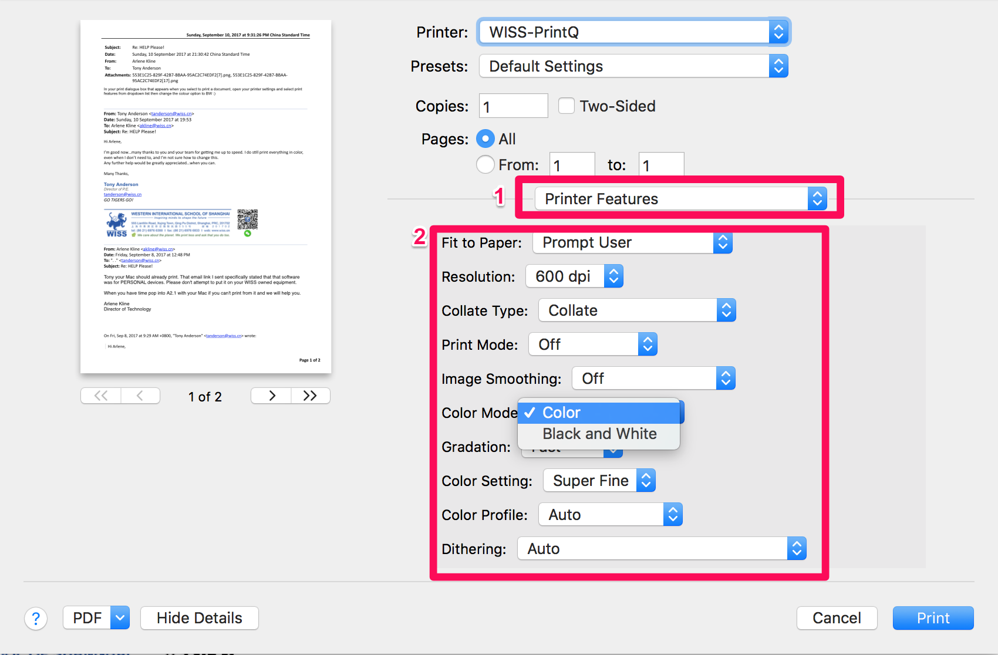Viewport: 998px width, 655px height.
Task: Click the Help question mark button
Action: 36,618
